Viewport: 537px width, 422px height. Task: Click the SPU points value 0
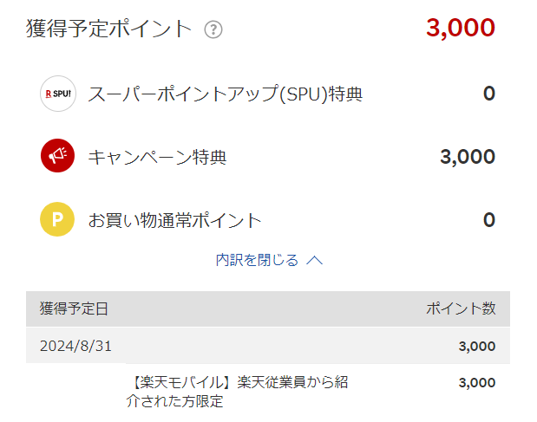pos(489,94)
